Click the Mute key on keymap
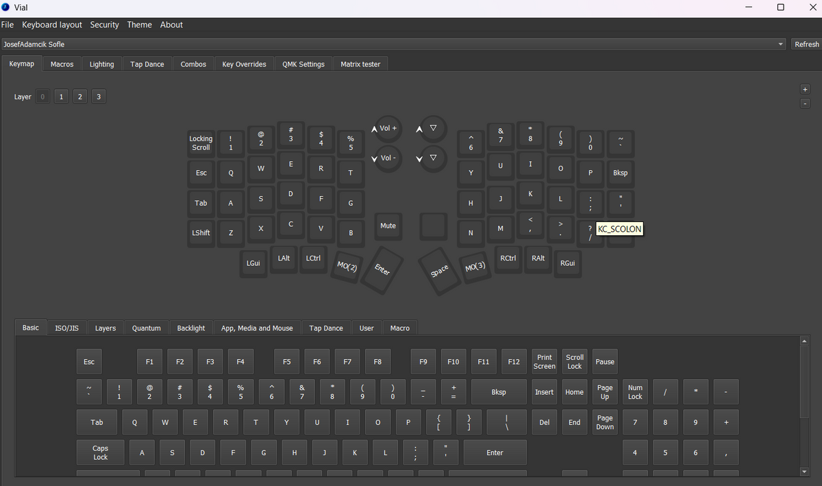Image resolution: width=822 pixels, height=486 pixels. pyautogui.click(x=388, y=226)
